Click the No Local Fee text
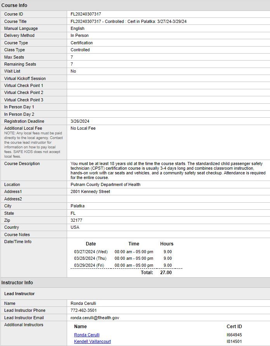The height and width of the screenshot is (346, 270). coord(83,128)
